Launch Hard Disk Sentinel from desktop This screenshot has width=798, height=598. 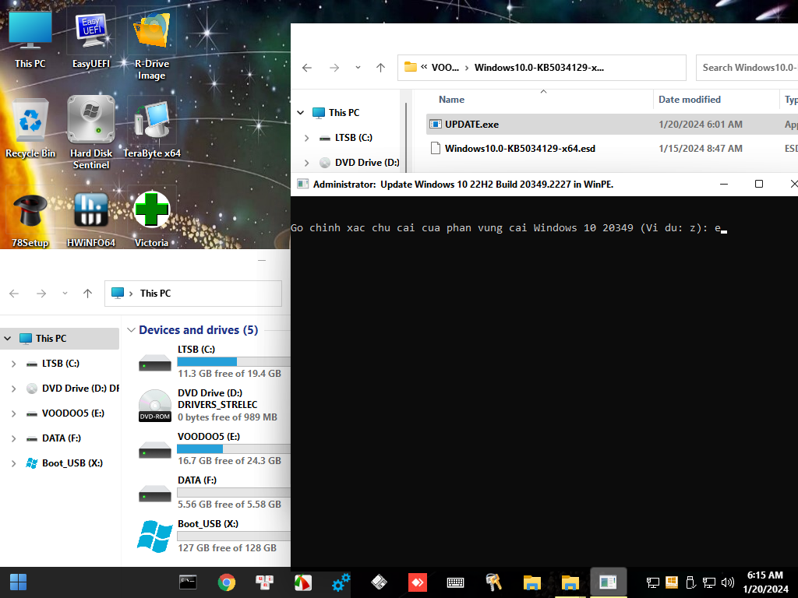[91, 133]
